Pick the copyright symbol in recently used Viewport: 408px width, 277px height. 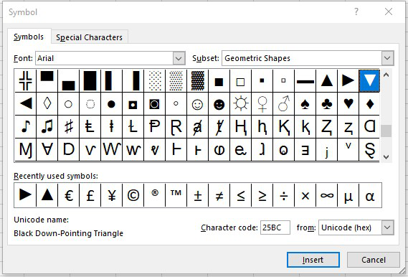click(x=133, y=195)
